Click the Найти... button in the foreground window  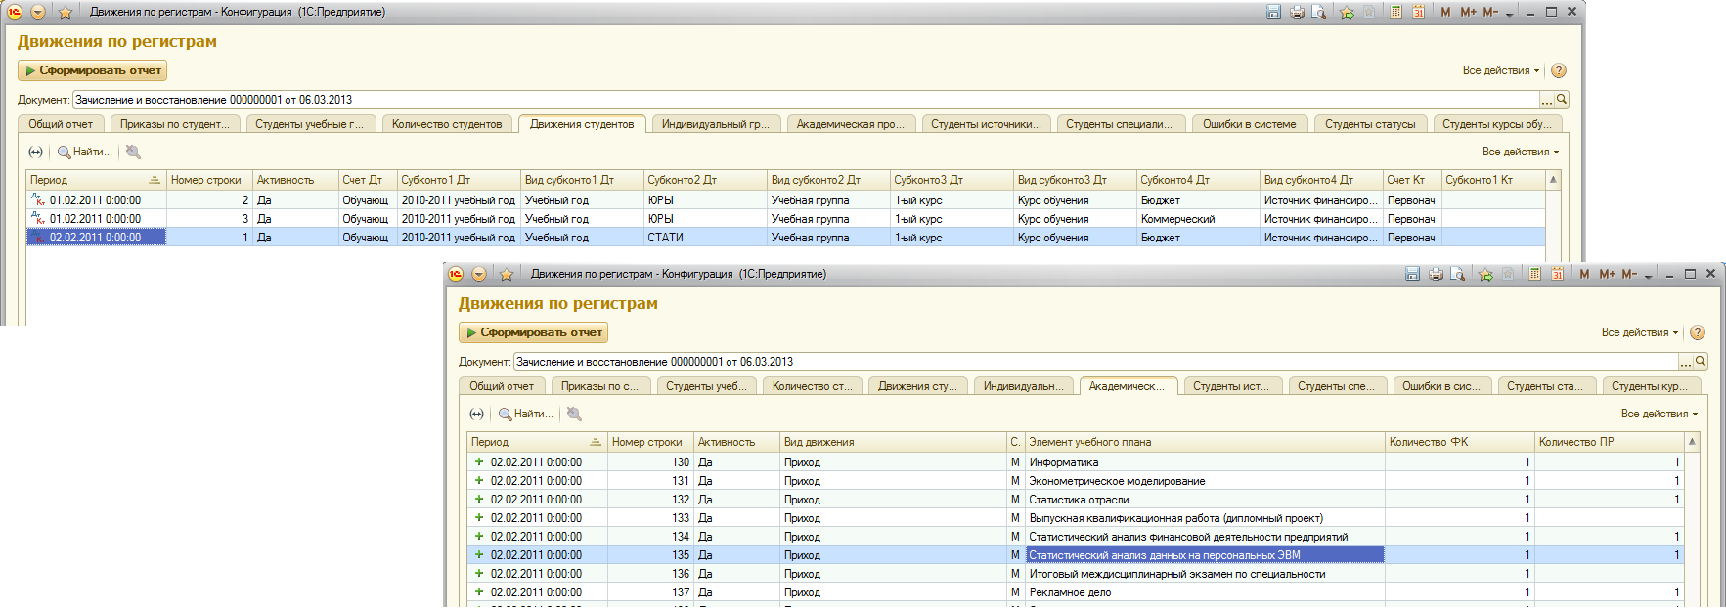[525, 414]
